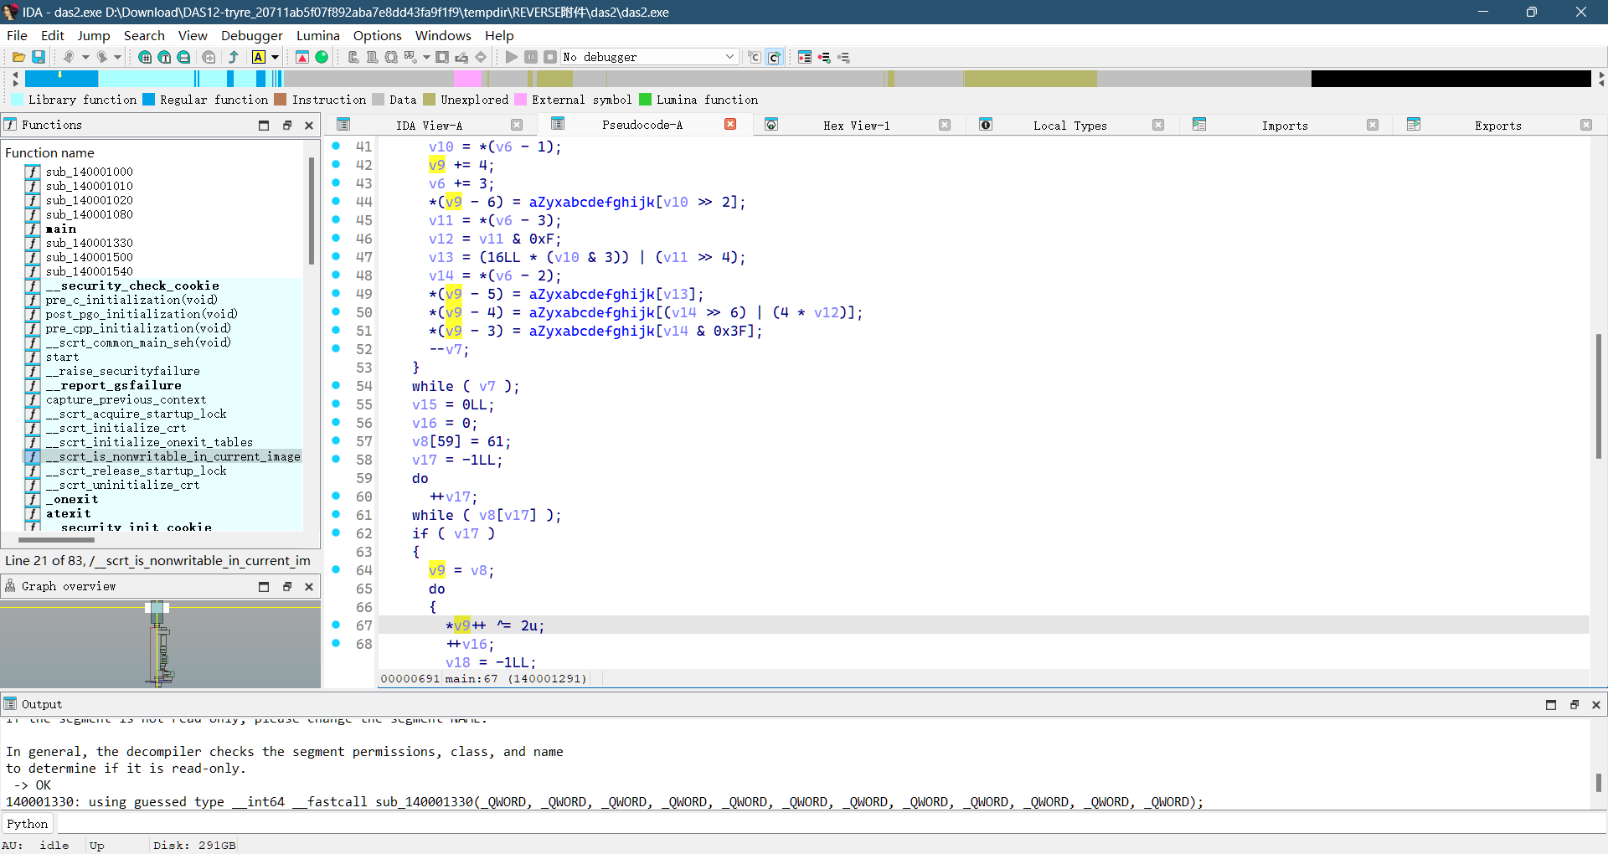Open the Jump menu
The width and height of the screenshot is (1608, 854).
[x=94, y=35]
